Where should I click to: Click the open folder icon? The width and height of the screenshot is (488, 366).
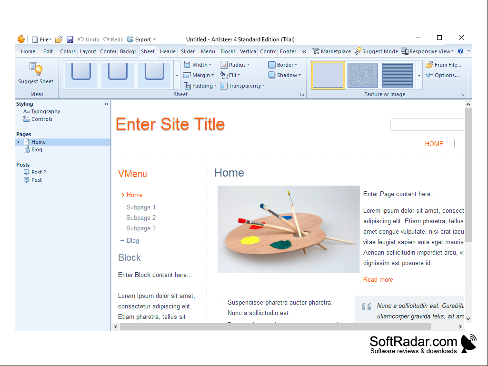[x=59, y=40]
